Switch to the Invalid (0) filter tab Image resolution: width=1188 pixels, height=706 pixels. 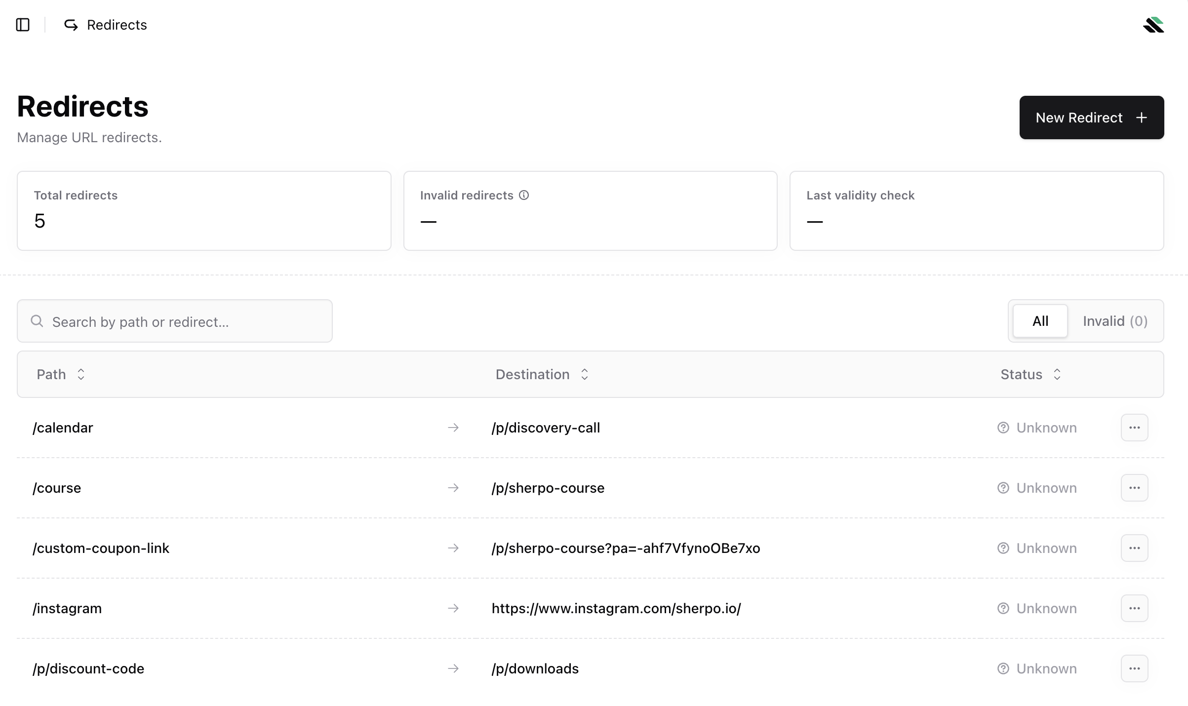[x=1115, y=321]
